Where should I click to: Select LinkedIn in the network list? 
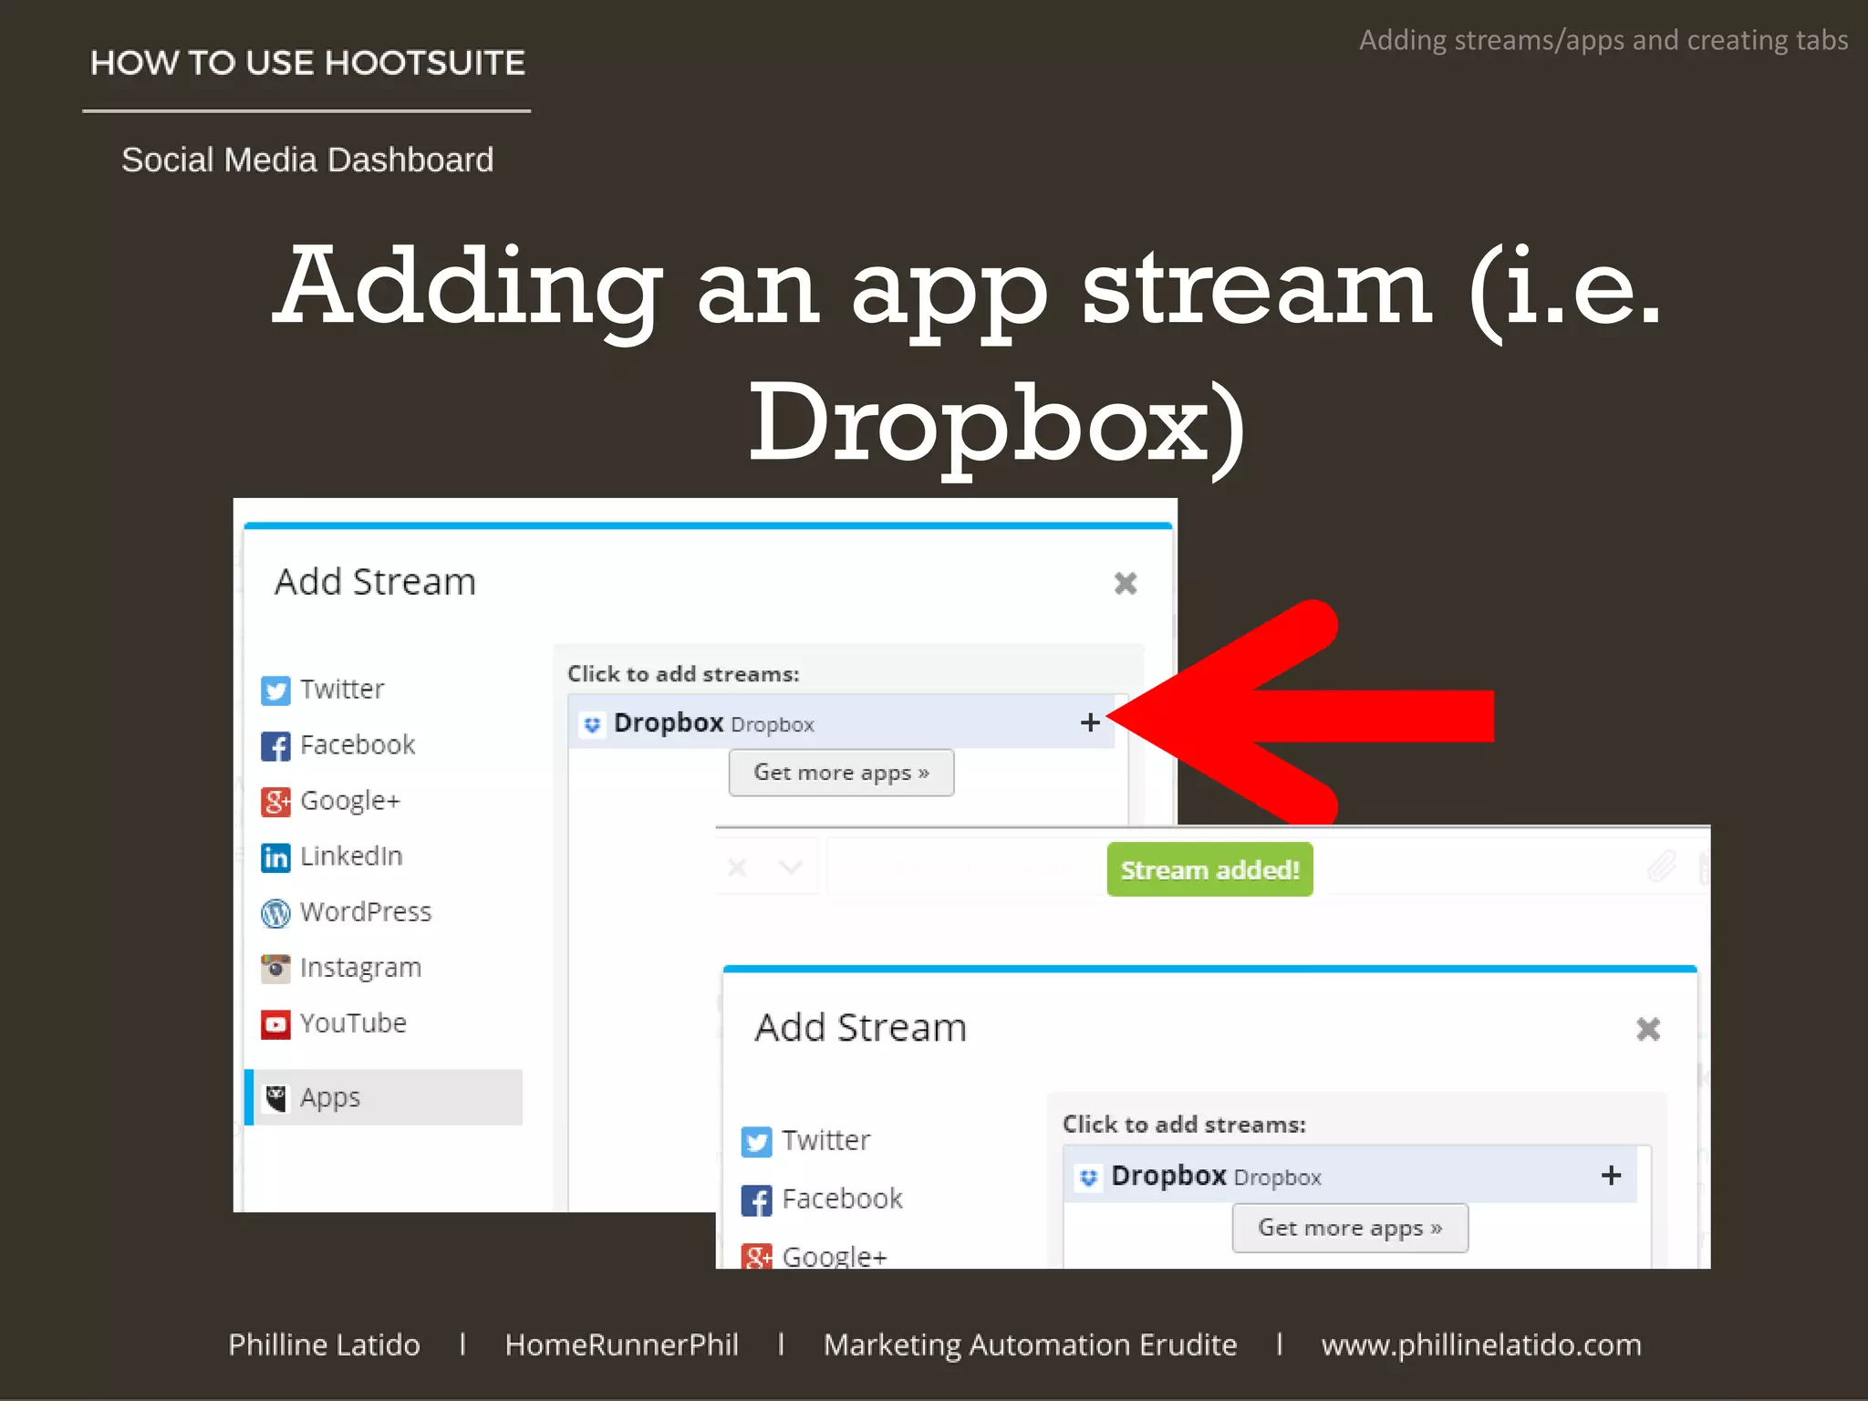(x=351, y=856)
